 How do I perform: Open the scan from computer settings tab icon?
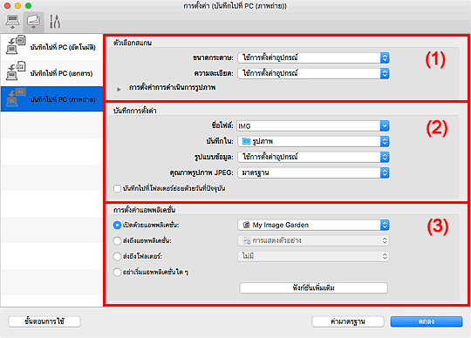[12, 22]
